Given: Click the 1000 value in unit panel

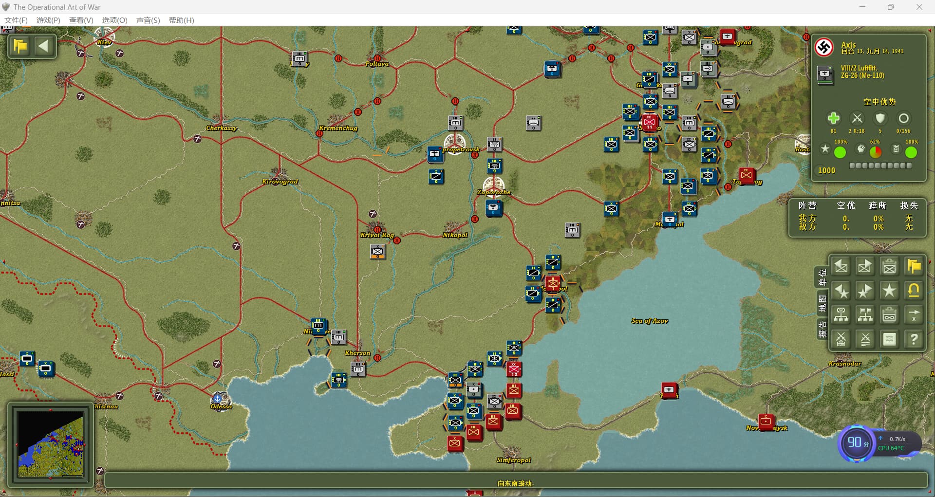Looking at the screenshot, I should tap(826, 170).
